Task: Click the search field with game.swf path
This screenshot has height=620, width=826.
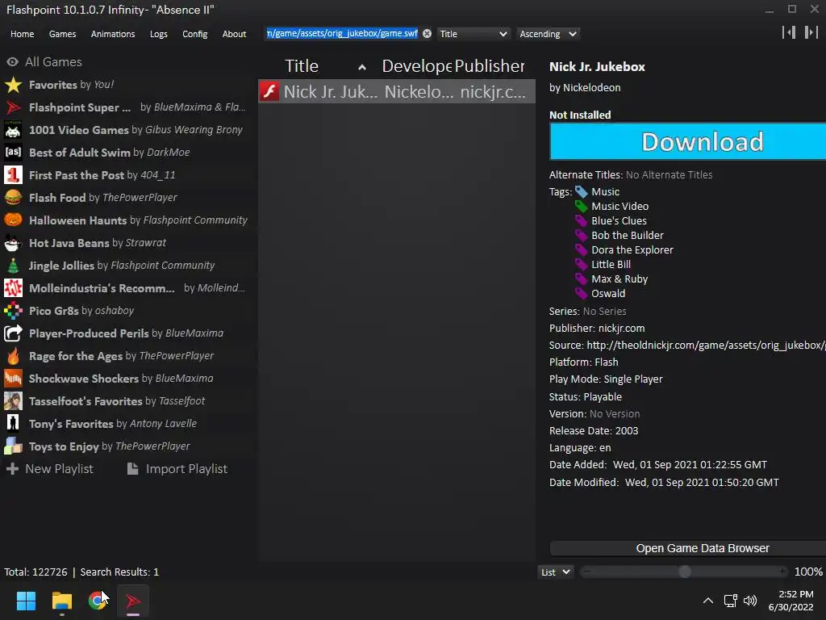Action: coord(342,34)
